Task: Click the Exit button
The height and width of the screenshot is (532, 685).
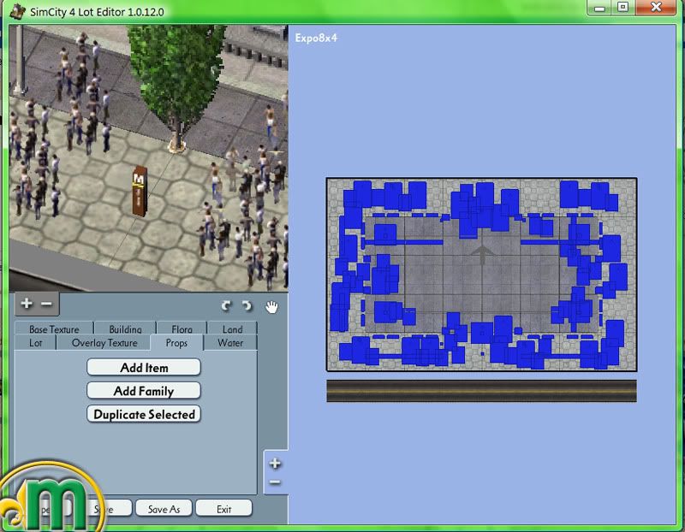Action: point(224,509)
